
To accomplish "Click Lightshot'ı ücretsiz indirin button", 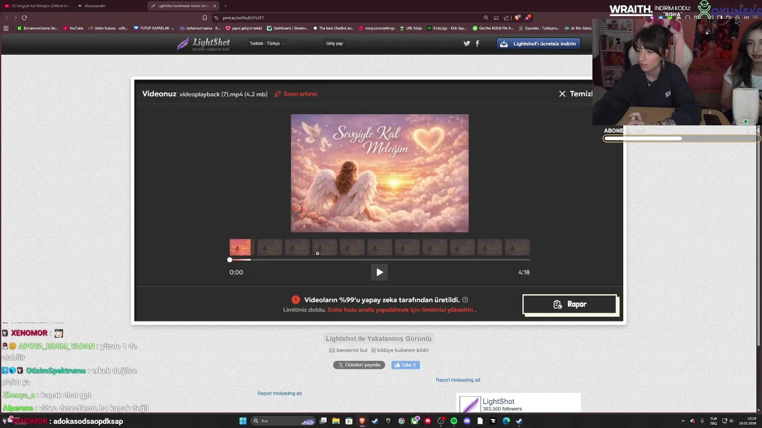I will coord(539,43).
